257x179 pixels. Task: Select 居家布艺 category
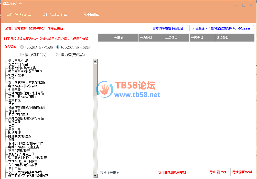(x=14, y=100)
